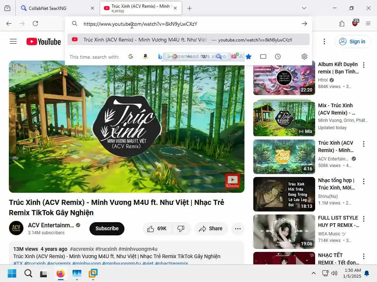Open the notifications bell in the taskbar
The image size is (377, 282).
point(367,273)
